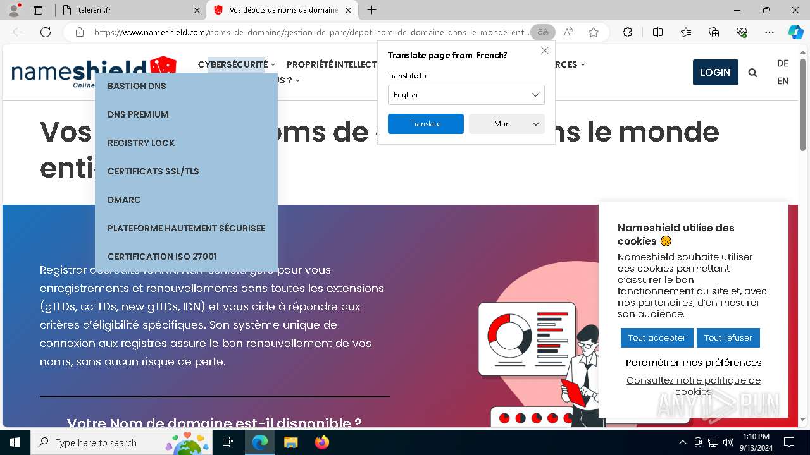Open Settings and more menu
The height and width of the screenshot is (455, 810).
(769, 32)
